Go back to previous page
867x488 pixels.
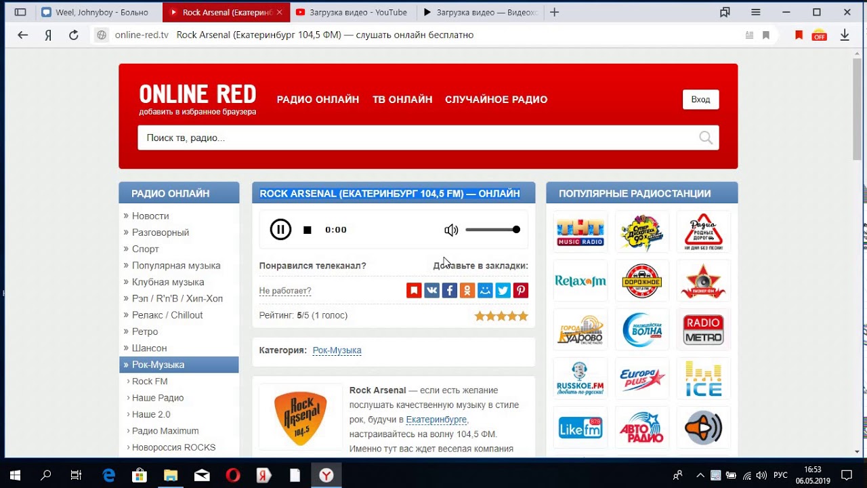23,35
